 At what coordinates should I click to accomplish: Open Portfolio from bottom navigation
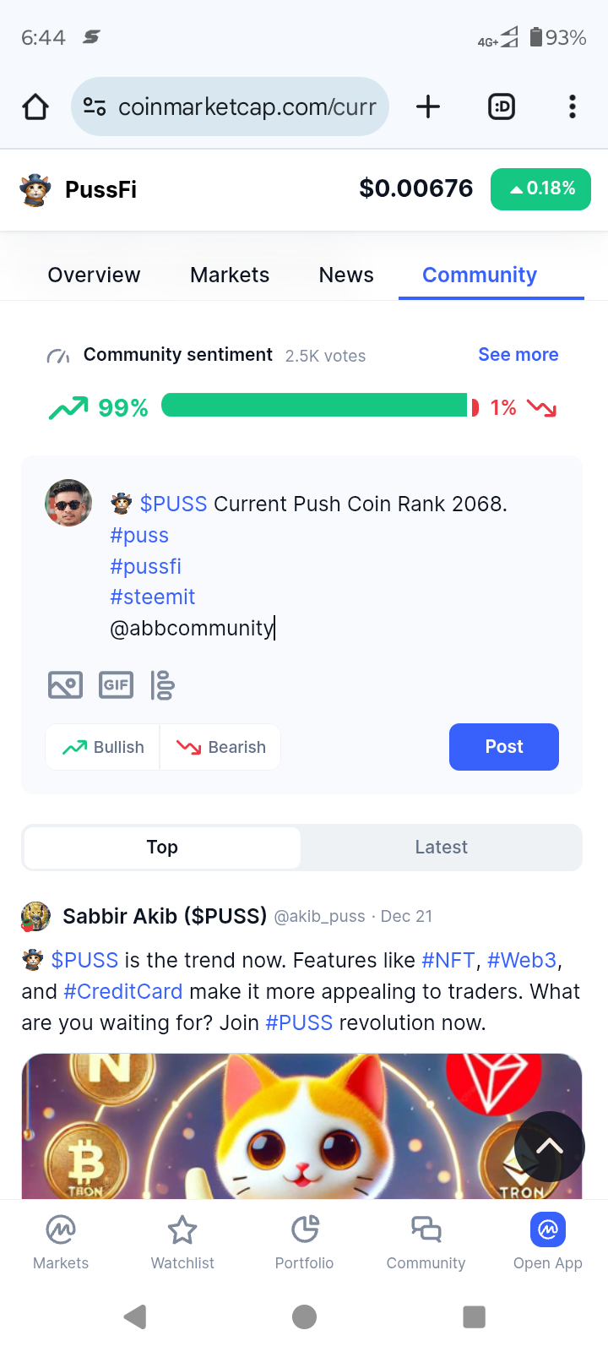point(304,1242)
